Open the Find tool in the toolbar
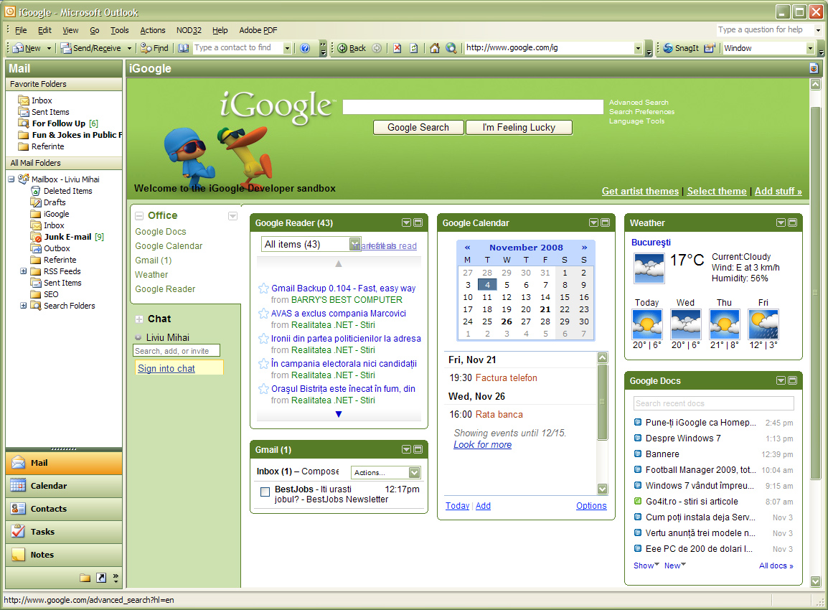 (155, 48)
